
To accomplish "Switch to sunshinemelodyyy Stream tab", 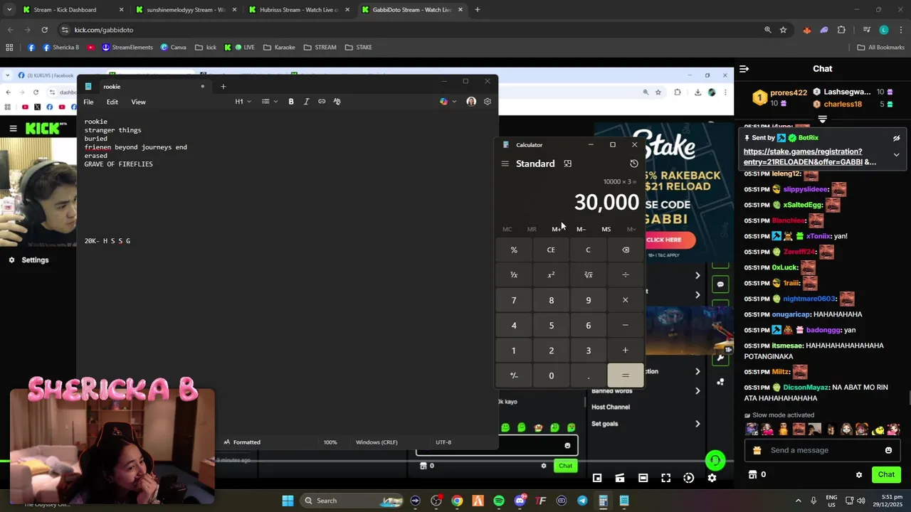I will point(186,10).
